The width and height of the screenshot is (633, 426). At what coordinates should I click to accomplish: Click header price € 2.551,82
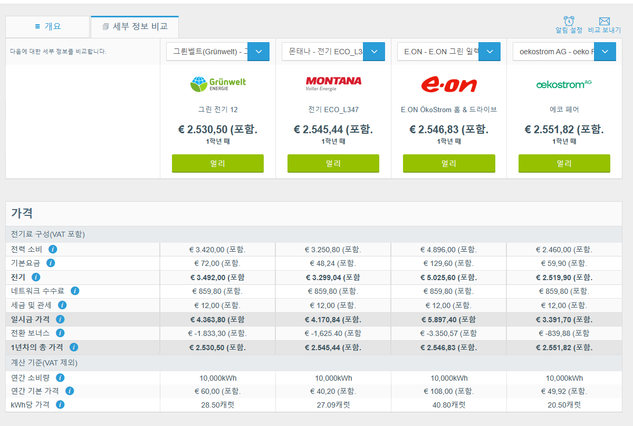pyautogui.click(x=564, y=130)
